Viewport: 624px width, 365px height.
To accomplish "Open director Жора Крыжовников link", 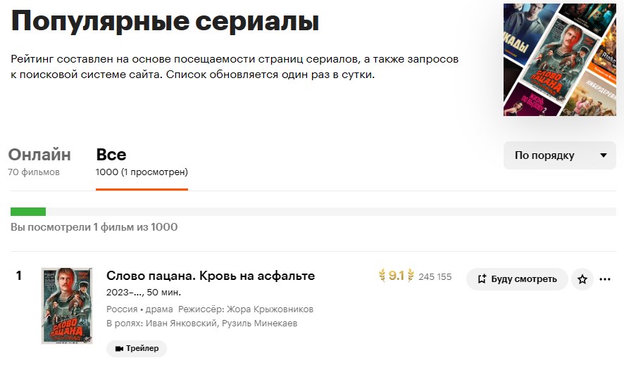I will [270, 309].
